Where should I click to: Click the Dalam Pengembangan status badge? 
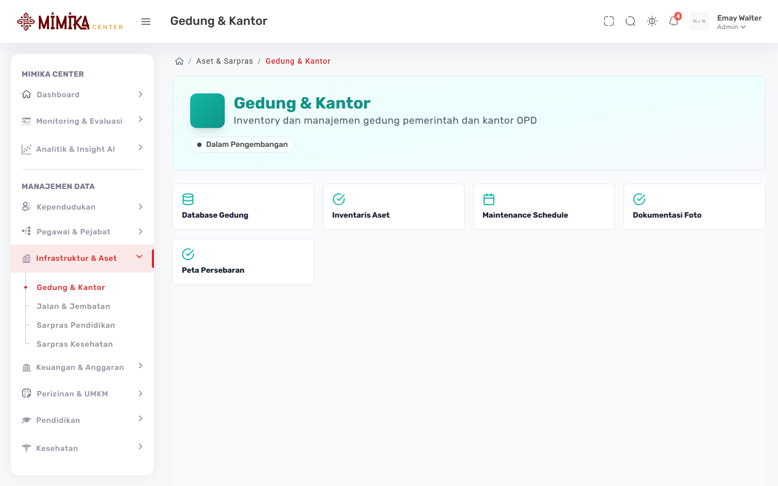tap(243, 145)
